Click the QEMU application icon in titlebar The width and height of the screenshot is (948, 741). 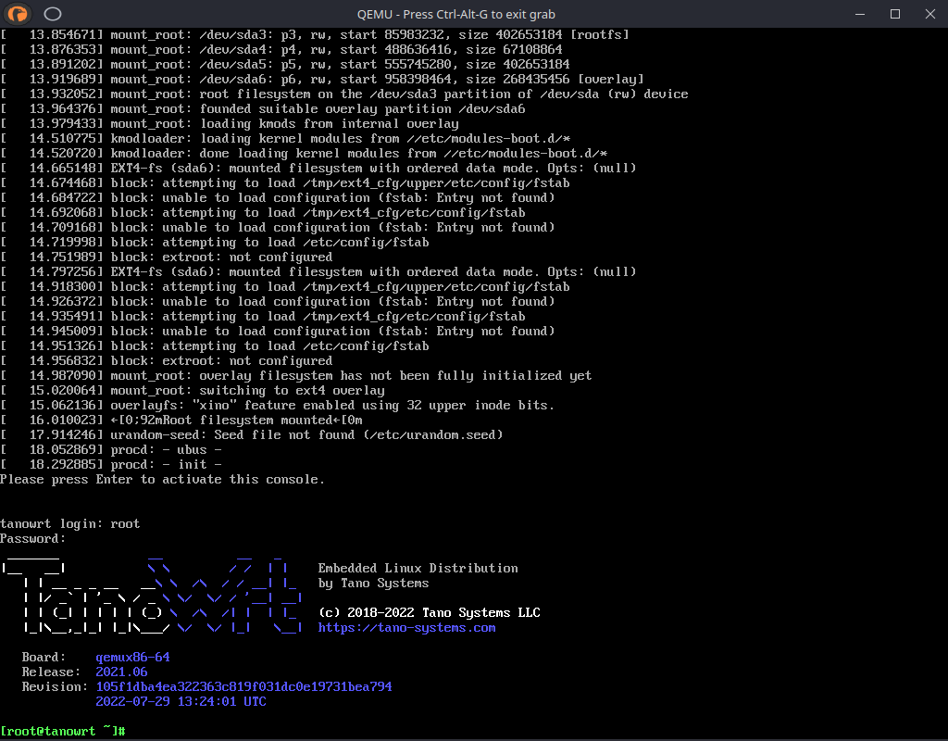(19, 14)
